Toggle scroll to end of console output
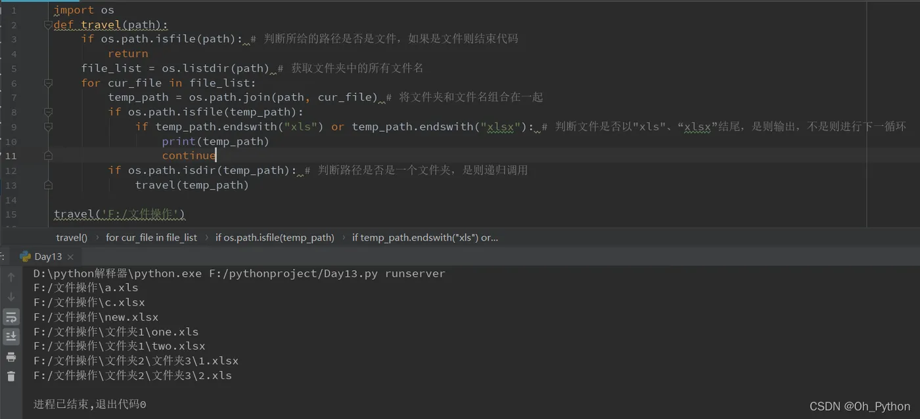 11,336
